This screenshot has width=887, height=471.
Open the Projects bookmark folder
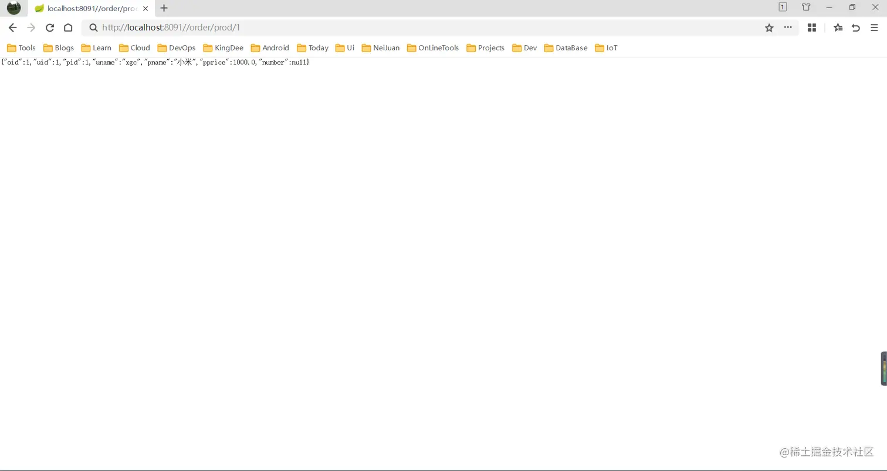[x=485, y=48]
